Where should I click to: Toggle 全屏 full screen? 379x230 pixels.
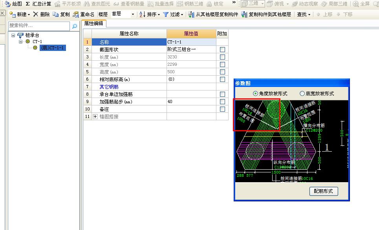(361, 4)
